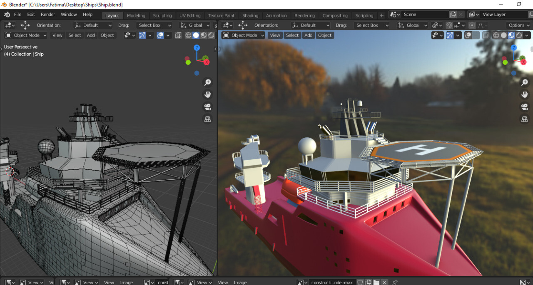The width and height of the screenshot is (533, 285).
Task: Toggle camera view in right viewport
Action: [525, 107]
